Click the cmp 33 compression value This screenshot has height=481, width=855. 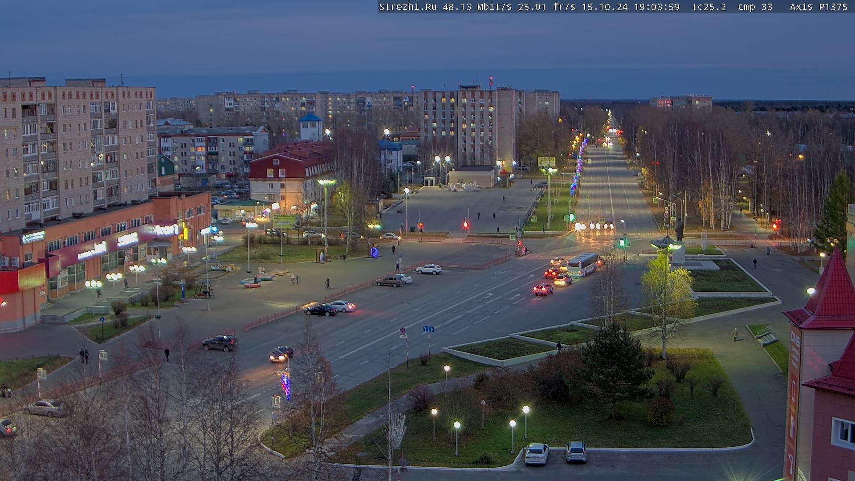coord(755,7)
